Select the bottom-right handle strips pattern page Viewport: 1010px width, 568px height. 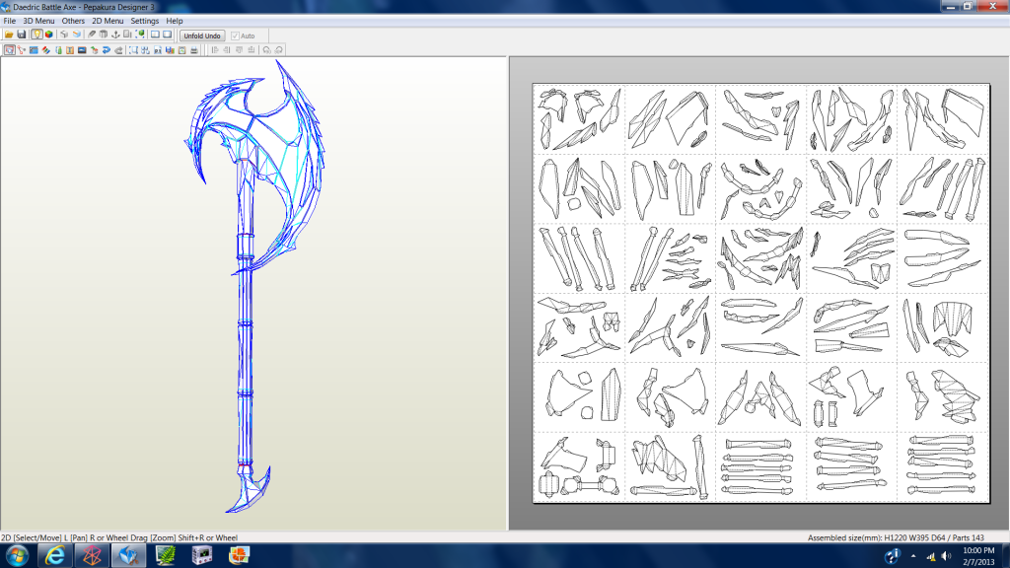click(x=942, y=466)
